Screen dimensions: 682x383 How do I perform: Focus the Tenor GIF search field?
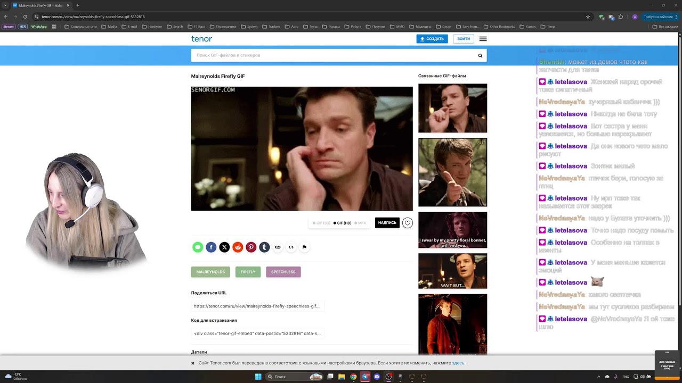click(x=334, y=55)
